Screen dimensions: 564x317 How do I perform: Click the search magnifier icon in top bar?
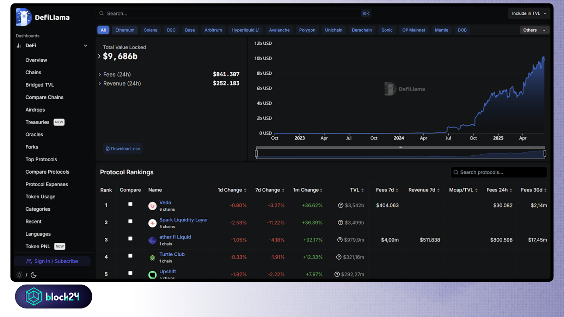(x=102, y=13)
